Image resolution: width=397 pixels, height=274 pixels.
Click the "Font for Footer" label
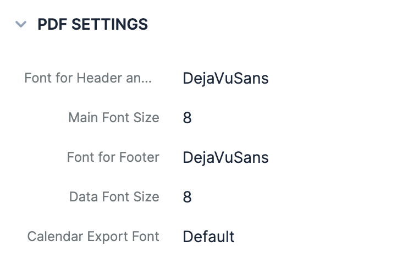[113, 157]
